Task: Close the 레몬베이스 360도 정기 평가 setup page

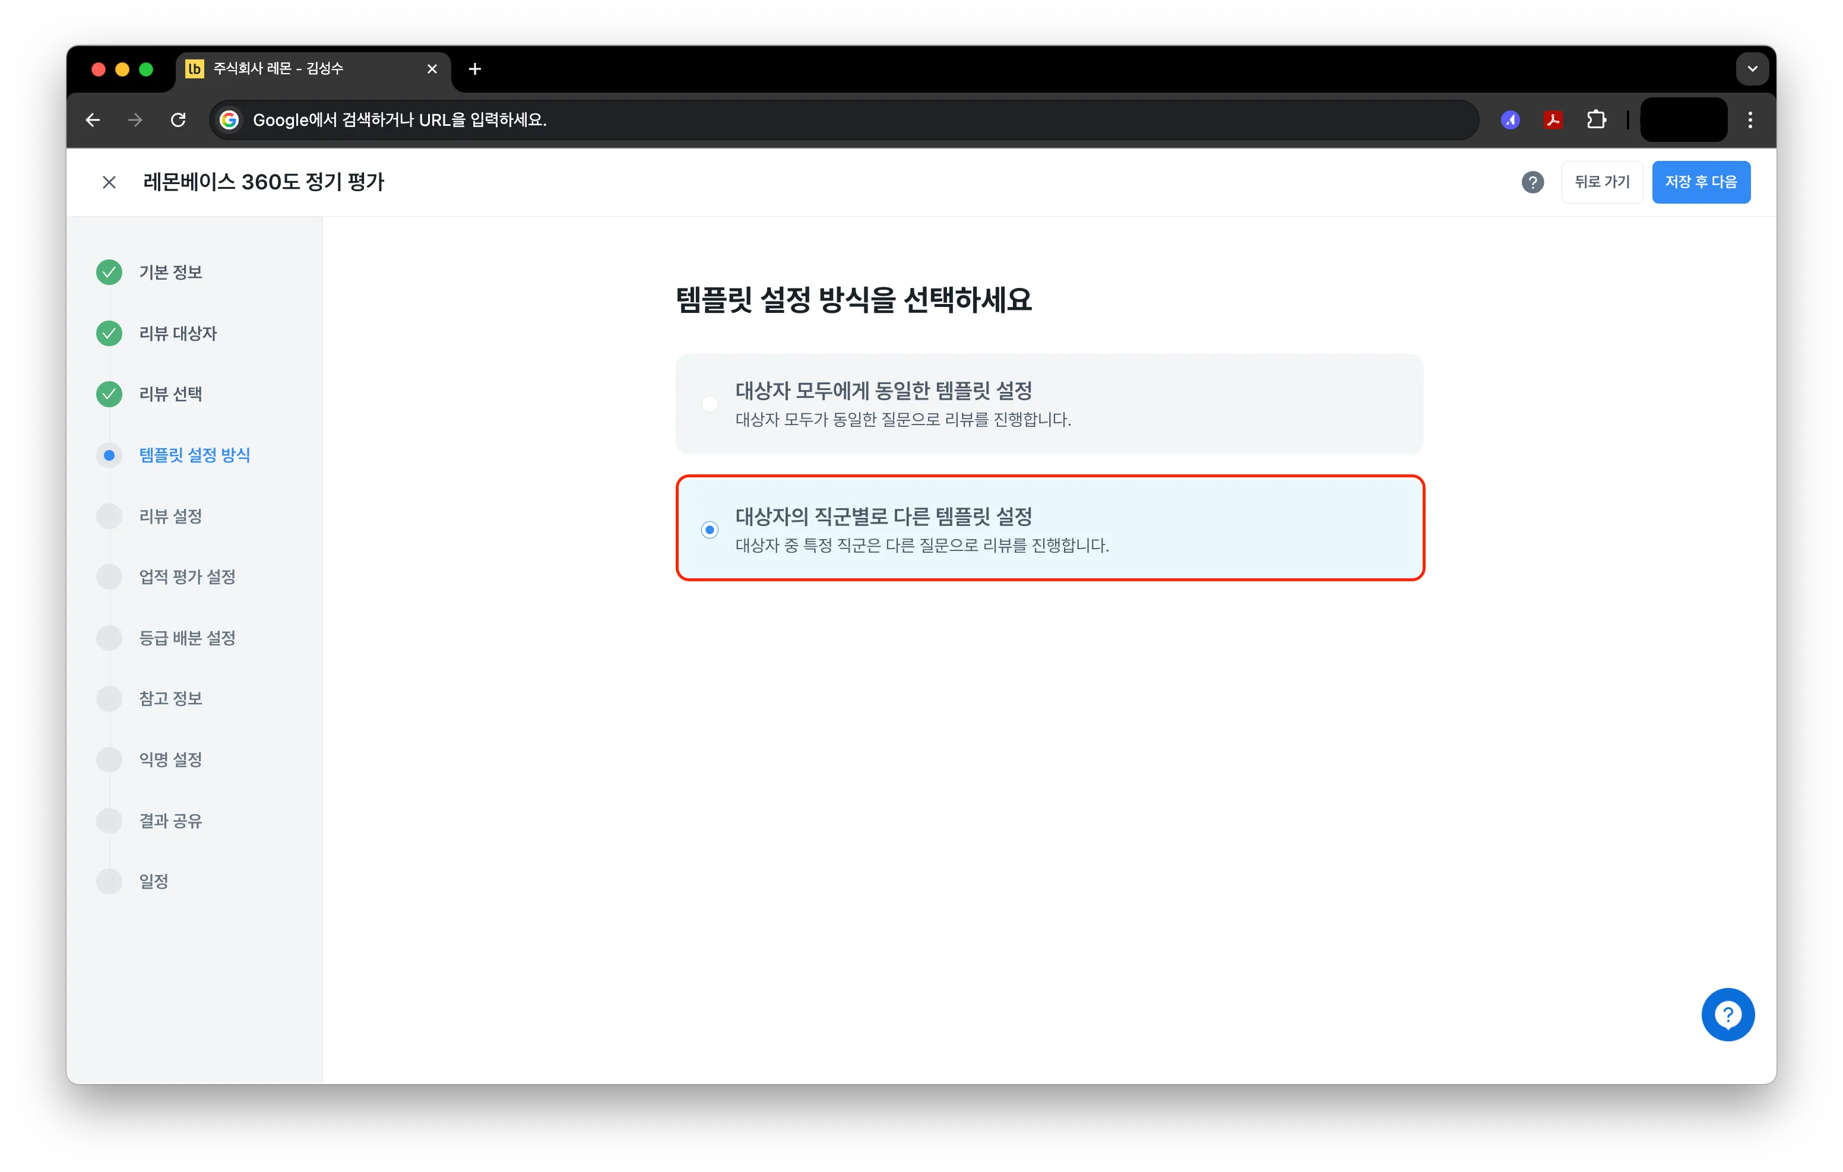Action: 109,182
